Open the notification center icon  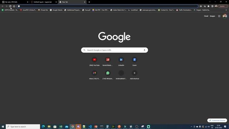tap(225, 126)
